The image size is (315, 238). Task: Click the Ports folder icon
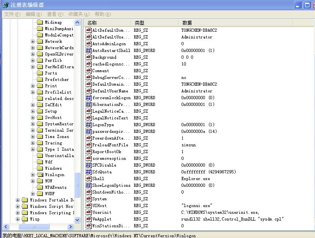40,73
